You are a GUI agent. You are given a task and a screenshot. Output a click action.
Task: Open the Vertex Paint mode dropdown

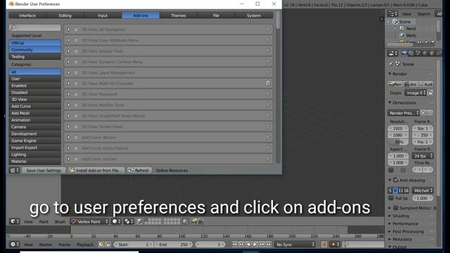89,221
